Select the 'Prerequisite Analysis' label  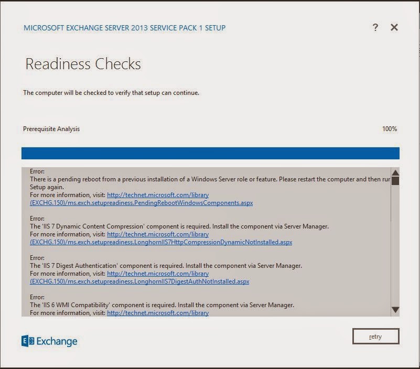pyautogui.click(x=51, y=129)
